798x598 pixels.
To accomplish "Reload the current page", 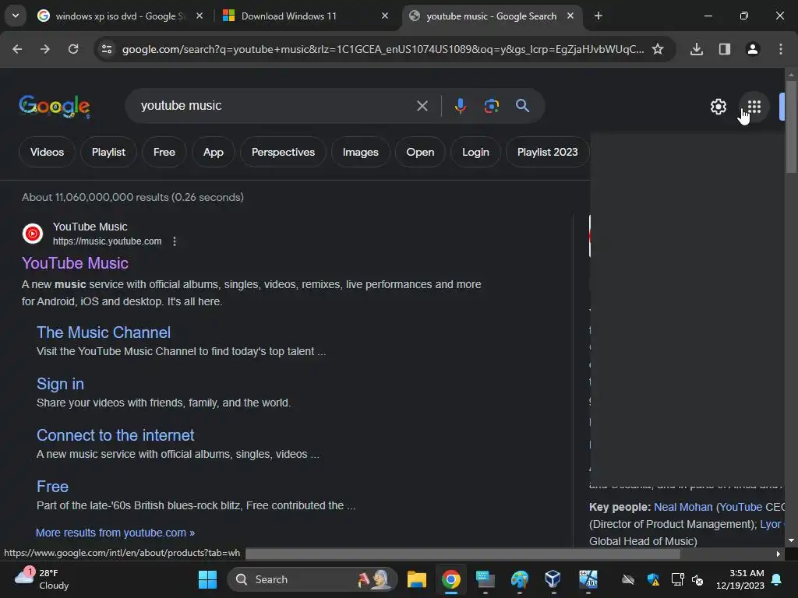I will [73, 49].
